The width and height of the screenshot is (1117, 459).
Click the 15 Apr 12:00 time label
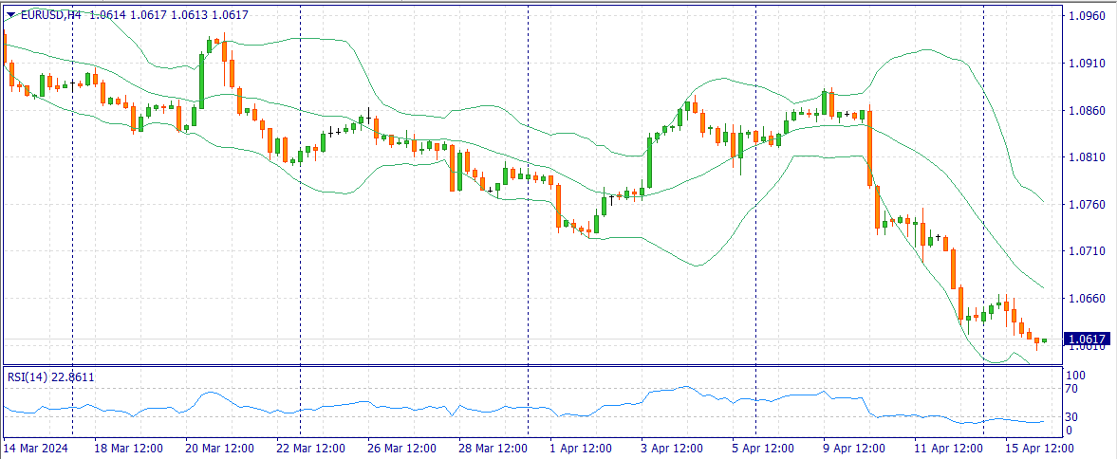1037,448
